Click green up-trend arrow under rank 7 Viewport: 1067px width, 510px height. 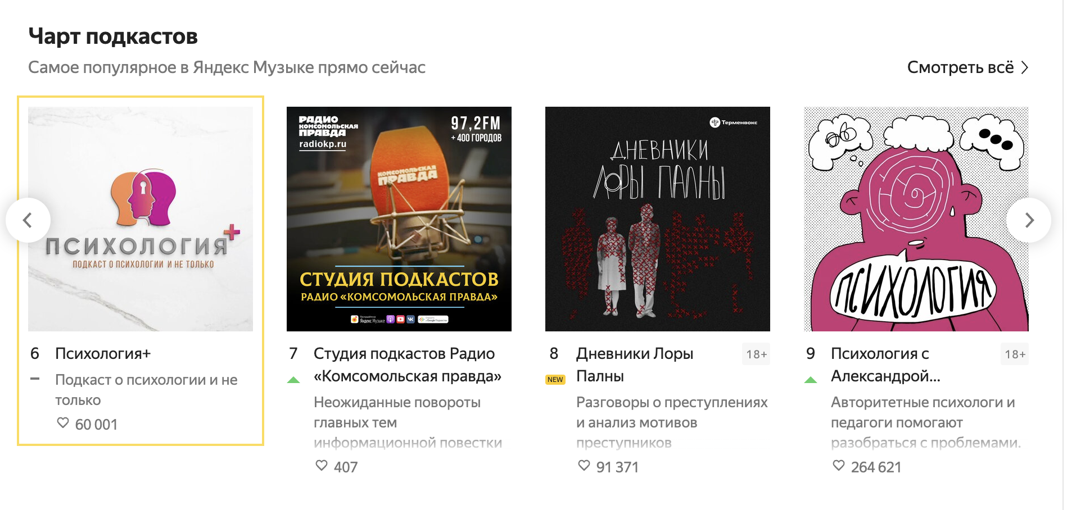tap(293, 380)
